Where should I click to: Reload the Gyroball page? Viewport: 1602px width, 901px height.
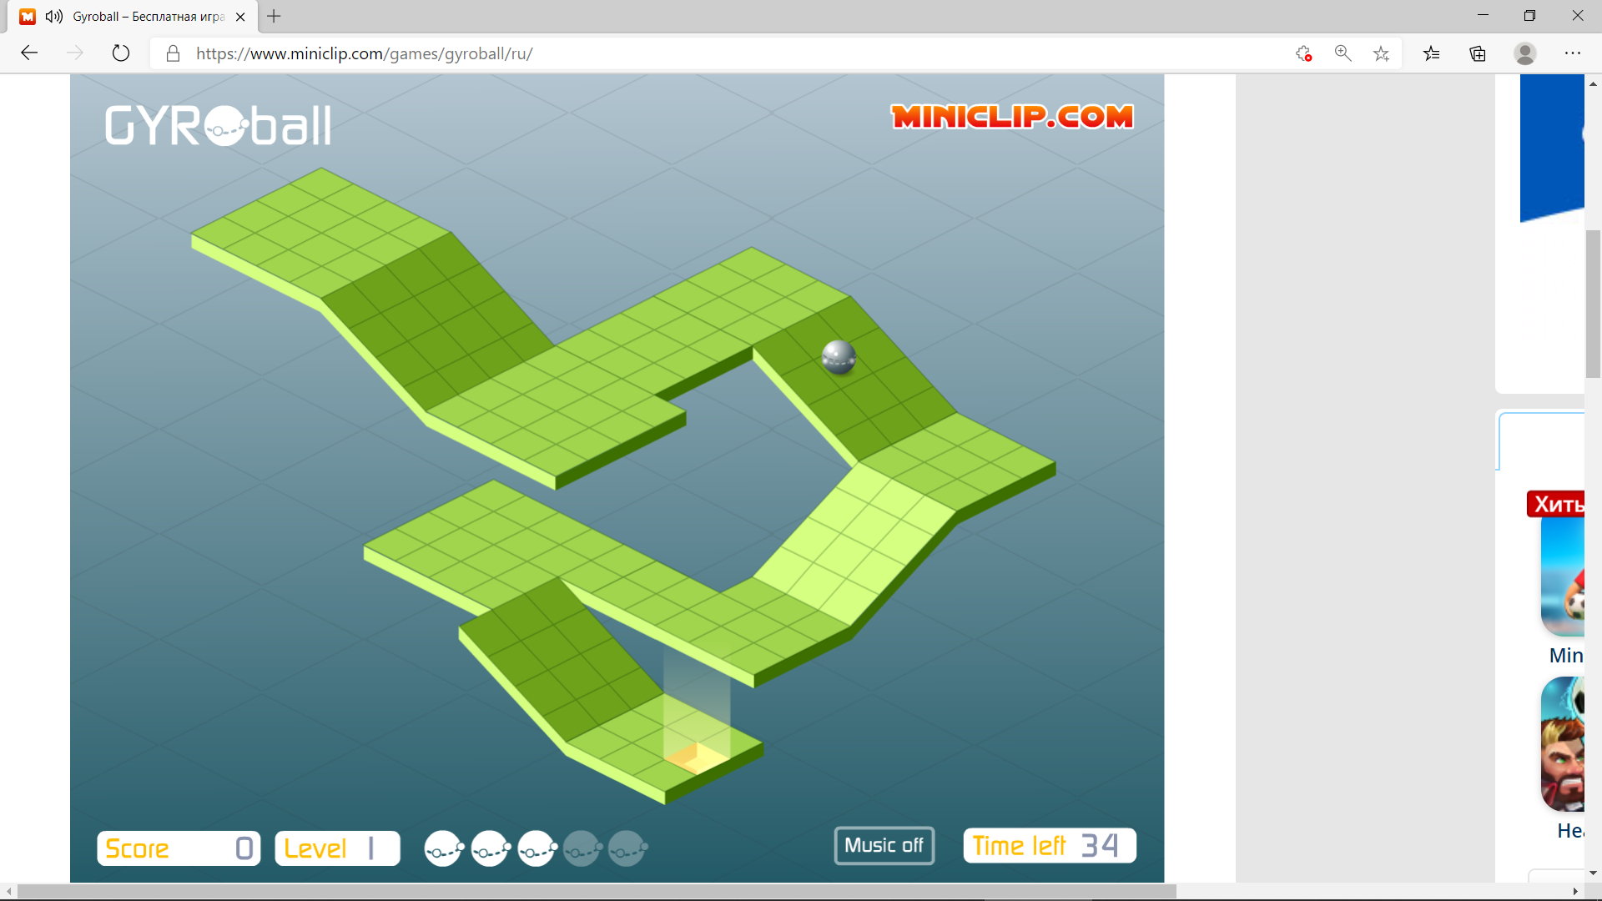click(x=121, y=53)
